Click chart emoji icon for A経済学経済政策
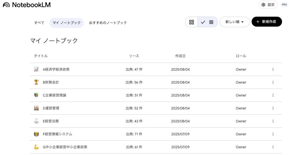The image size is (289, 155). coord(36,69)
